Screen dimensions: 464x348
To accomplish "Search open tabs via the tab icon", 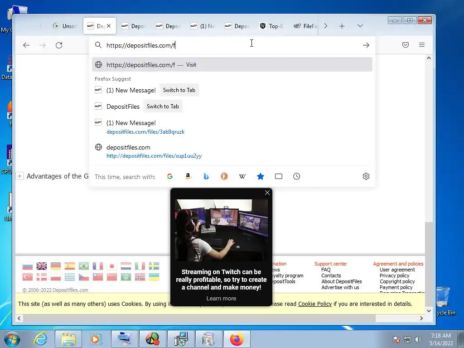I will (279, 176).
